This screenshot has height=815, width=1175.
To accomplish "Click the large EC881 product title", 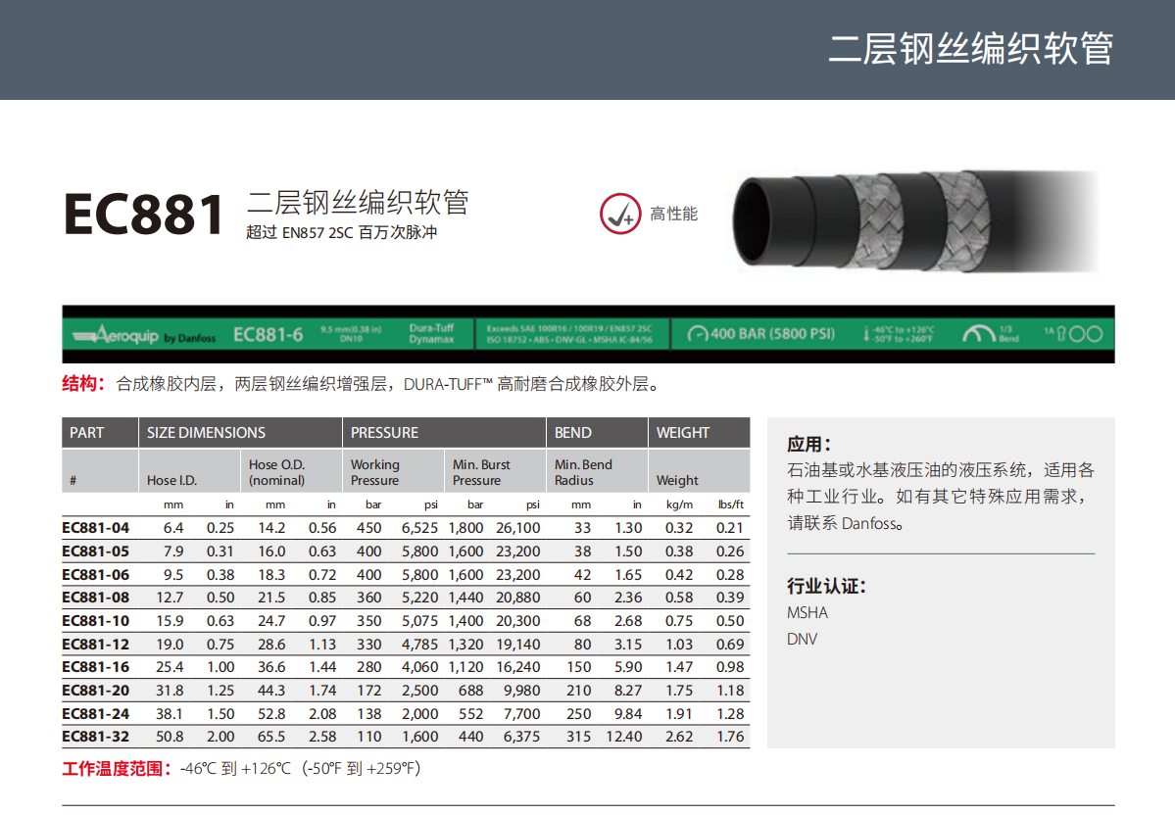I will tap(144, 215).
